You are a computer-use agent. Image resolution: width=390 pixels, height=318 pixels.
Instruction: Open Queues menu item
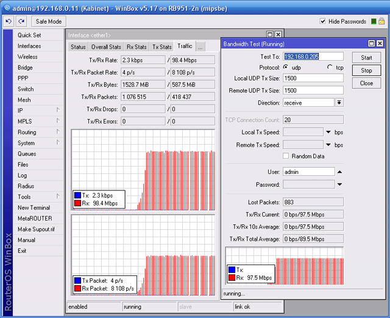38,154
